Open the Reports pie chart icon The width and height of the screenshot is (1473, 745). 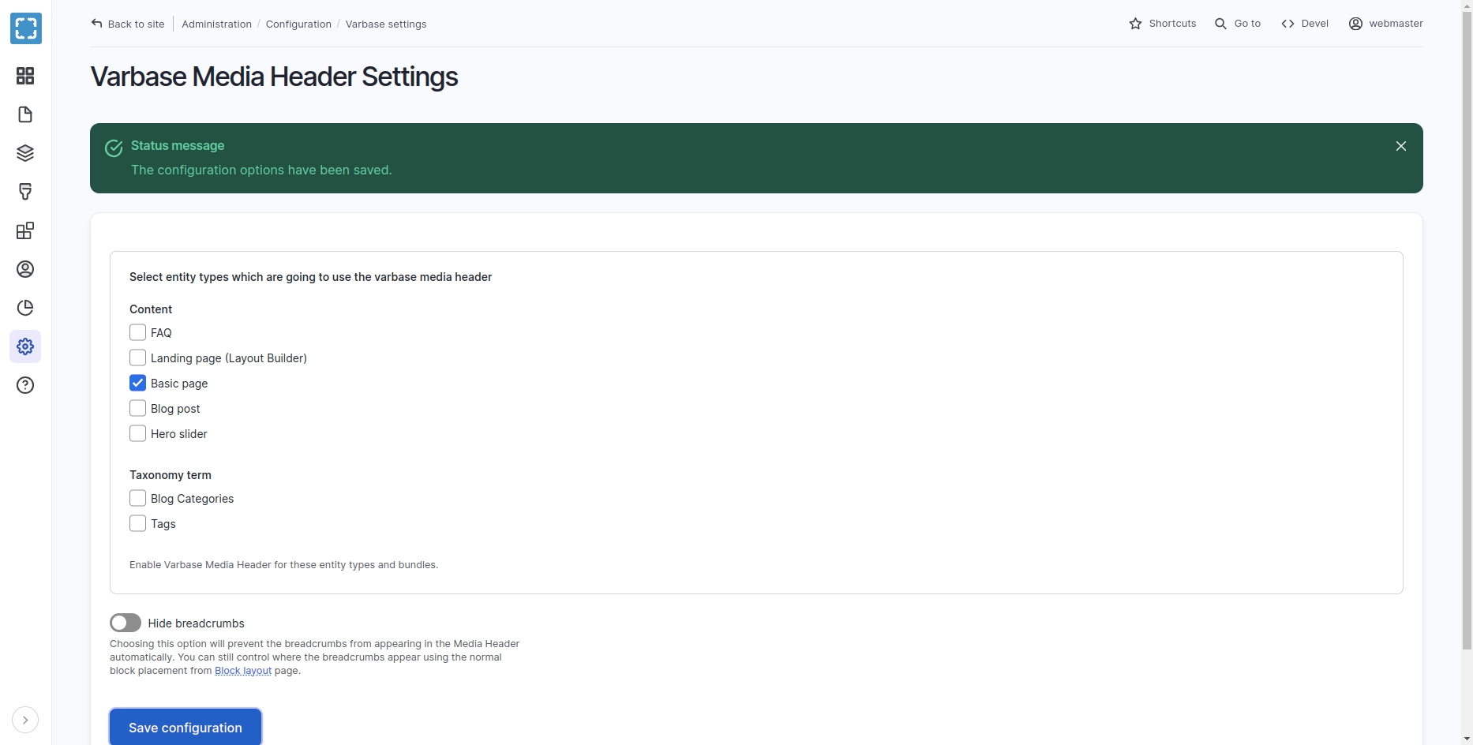tap(25, 308)
